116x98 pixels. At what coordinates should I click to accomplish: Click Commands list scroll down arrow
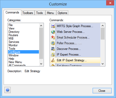coord(103,64)
